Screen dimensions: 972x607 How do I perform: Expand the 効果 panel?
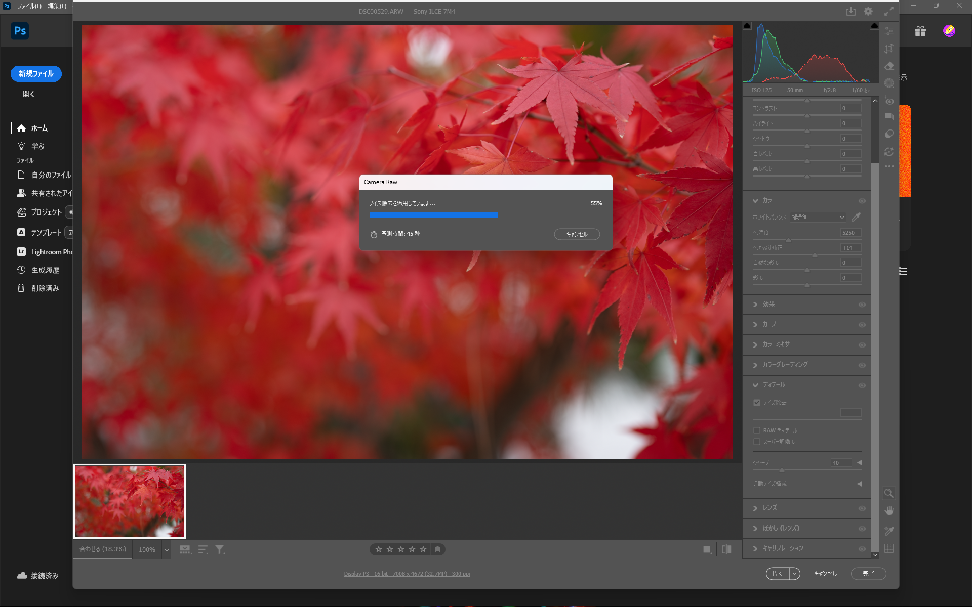coord(768,304)
